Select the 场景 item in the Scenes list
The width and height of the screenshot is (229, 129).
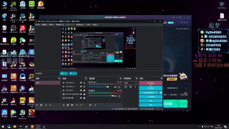(48, 83)
